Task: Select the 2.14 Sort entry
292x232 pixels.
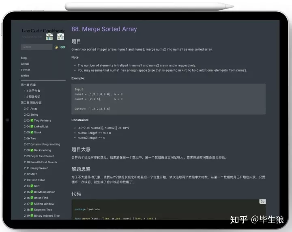Action: (x=32, y=186)
